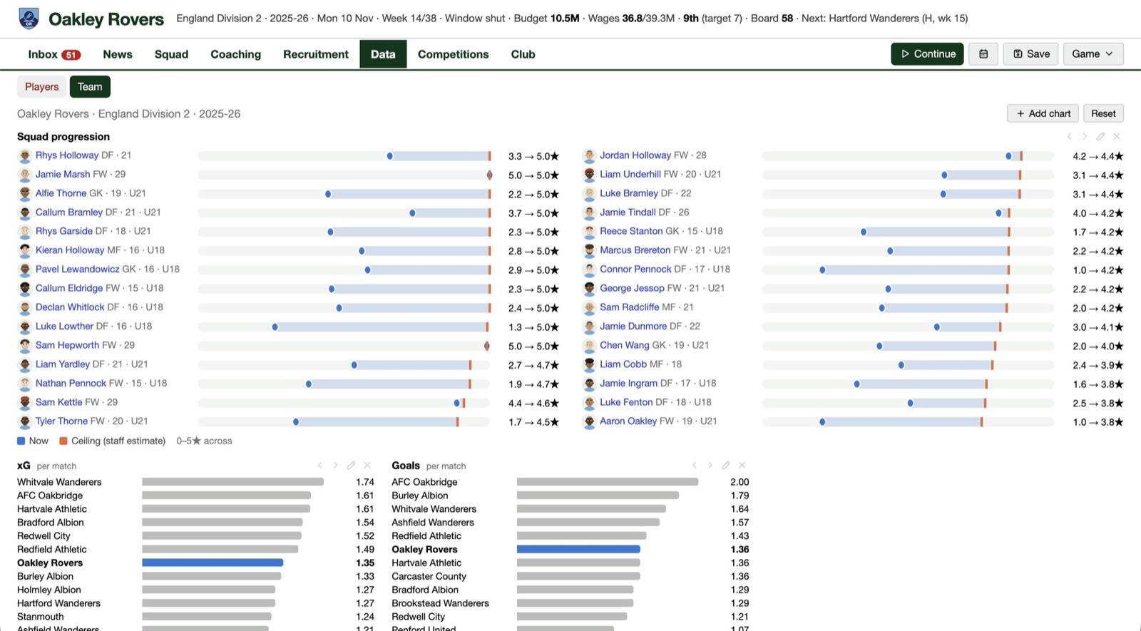Image resolution: width=1141 pixels, height=631 pixels.
Task: Close the Goals per match chart
Action: (x=742, y=465)
